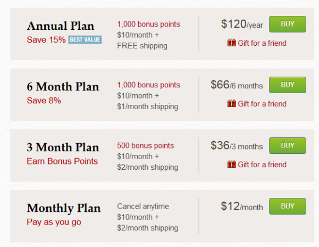This screenshot has width=319, height=247.
Task: Open Gift for a friend under 6 Month Plan
Action: point(262,104)
